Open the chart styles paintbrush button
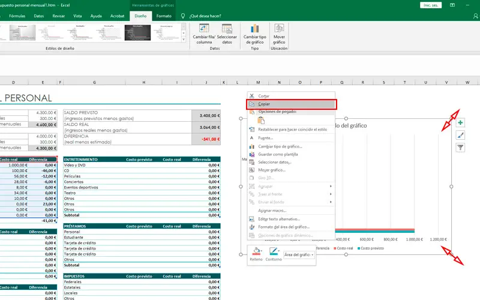This screenshot has width=480, height=300. tap(460, 135)
